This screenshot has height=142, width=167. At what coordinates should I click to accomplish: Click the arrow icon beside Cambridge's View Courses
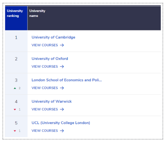tap(62, 45)
